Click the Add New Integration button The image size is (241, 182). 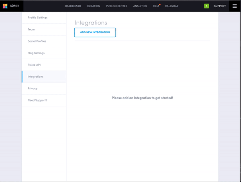[95, 32]
